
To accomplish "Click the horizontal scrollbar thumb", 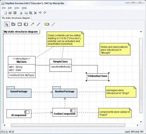I will tap(68, 125).
